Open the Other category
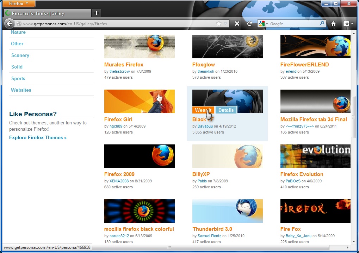Viewport: 359px width, 253px height. tap(17, 44)
